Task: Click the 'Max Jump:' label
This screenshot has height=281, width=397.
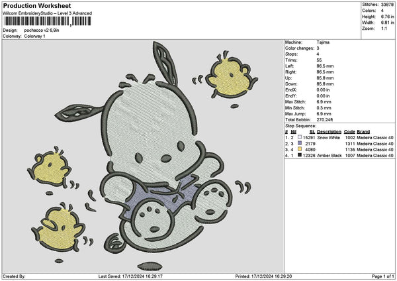Action: click(296, 114)
